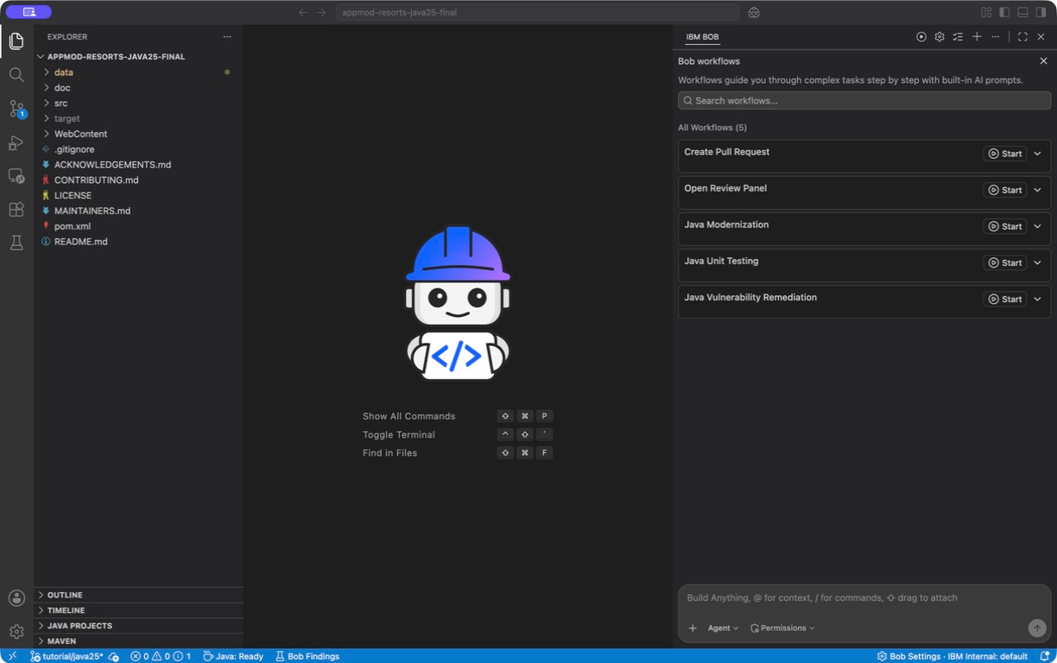The height and width of the screenshot is (663, 1057).
Task: Open the Search view in activity bar
Action: point(16,75)
